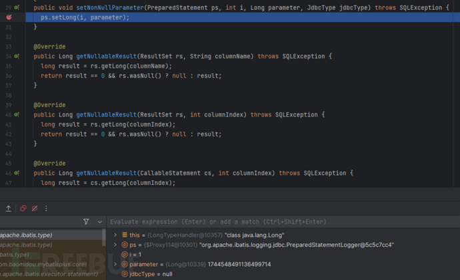Click the override gutter icon on line 34

click(17, 57)
